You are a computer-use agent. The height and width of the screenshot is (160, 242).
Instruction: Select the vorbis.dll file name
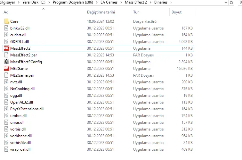(18, 129)
